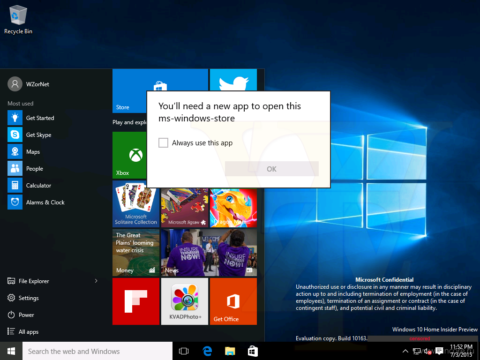
Task: Click the Play and explore group header
Action: 129,122
